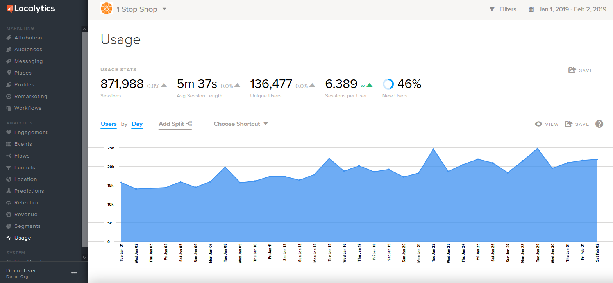This screenshot has width=613, height=283.
Task: Click the Localytics logo
Action: 31,9
